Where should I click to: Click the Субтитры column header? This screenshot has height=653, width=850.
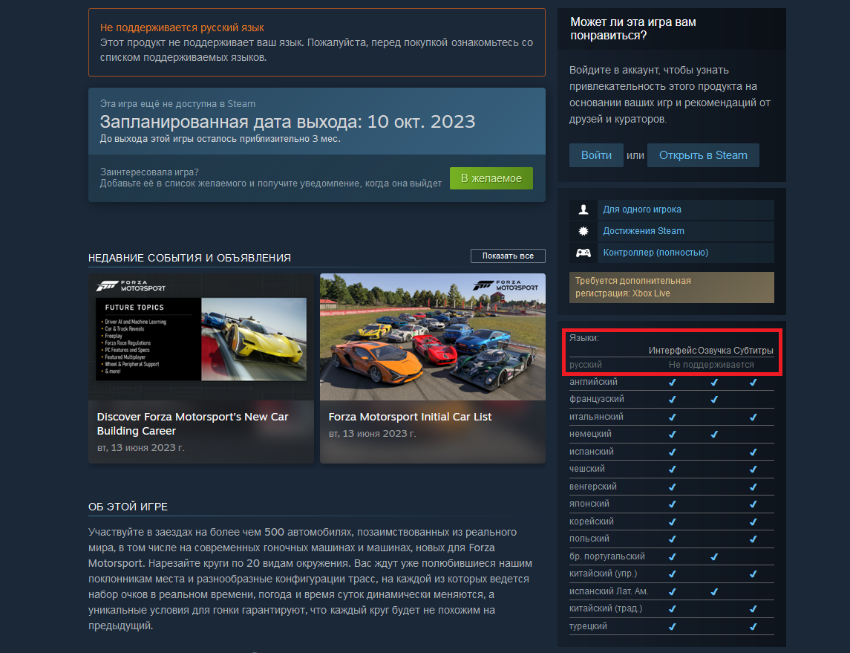pos(753,351)
